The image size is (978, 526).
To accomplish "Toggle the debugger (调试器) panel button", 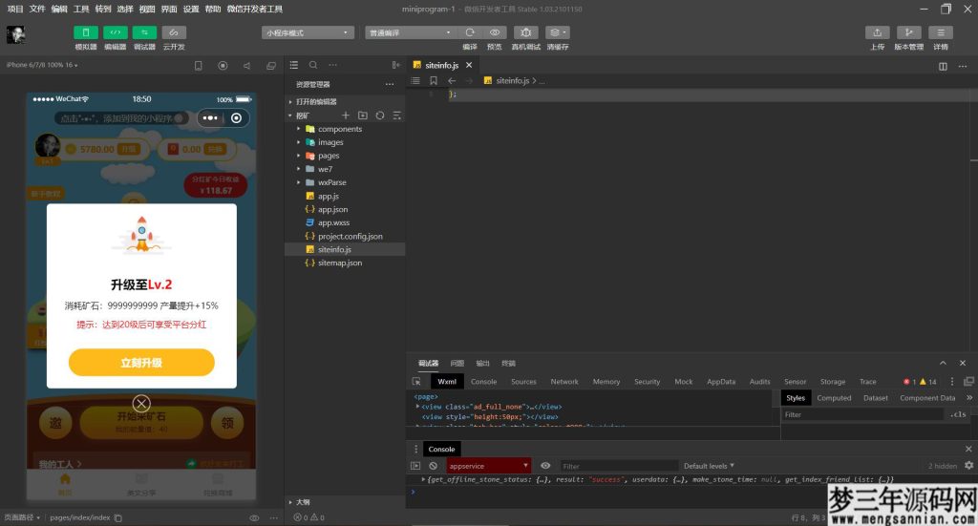I will tap(144, 32).
